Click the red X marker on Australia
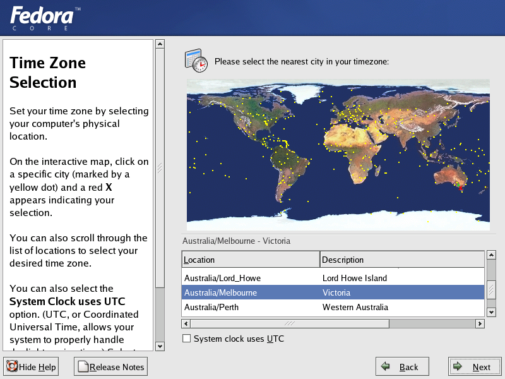Image resolution: width=505 pixels, height=379 pixels. click(x=461, y=188)
